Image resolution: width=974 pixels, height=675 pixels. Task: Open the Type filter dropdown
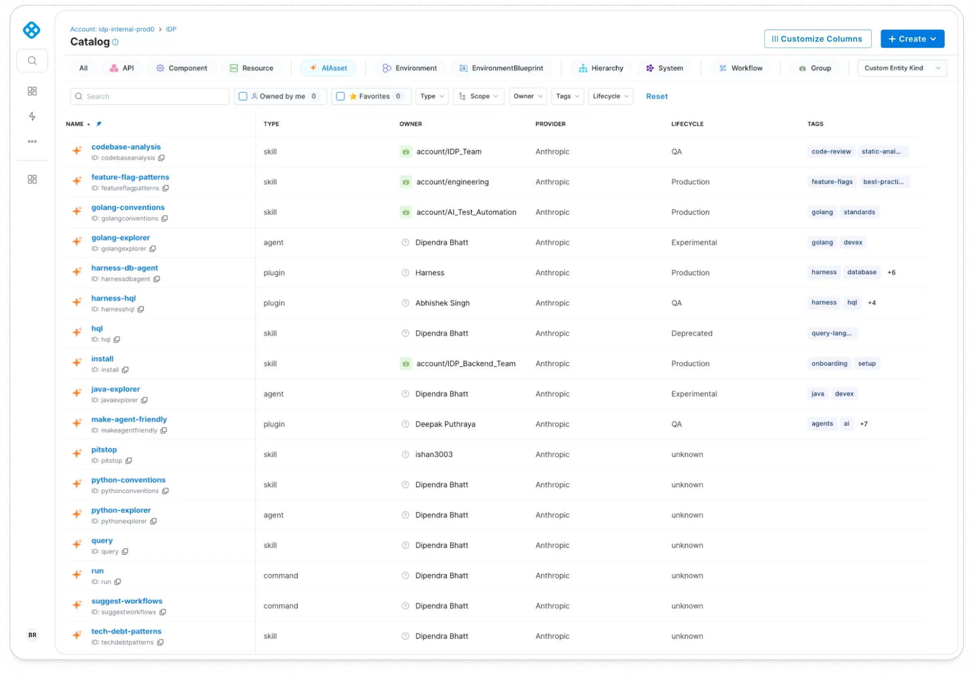(x=432, y=96)
